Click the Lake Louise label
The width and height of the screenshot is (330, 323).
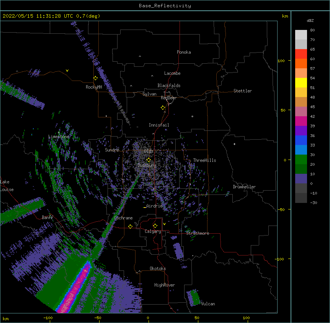point(7,186)
